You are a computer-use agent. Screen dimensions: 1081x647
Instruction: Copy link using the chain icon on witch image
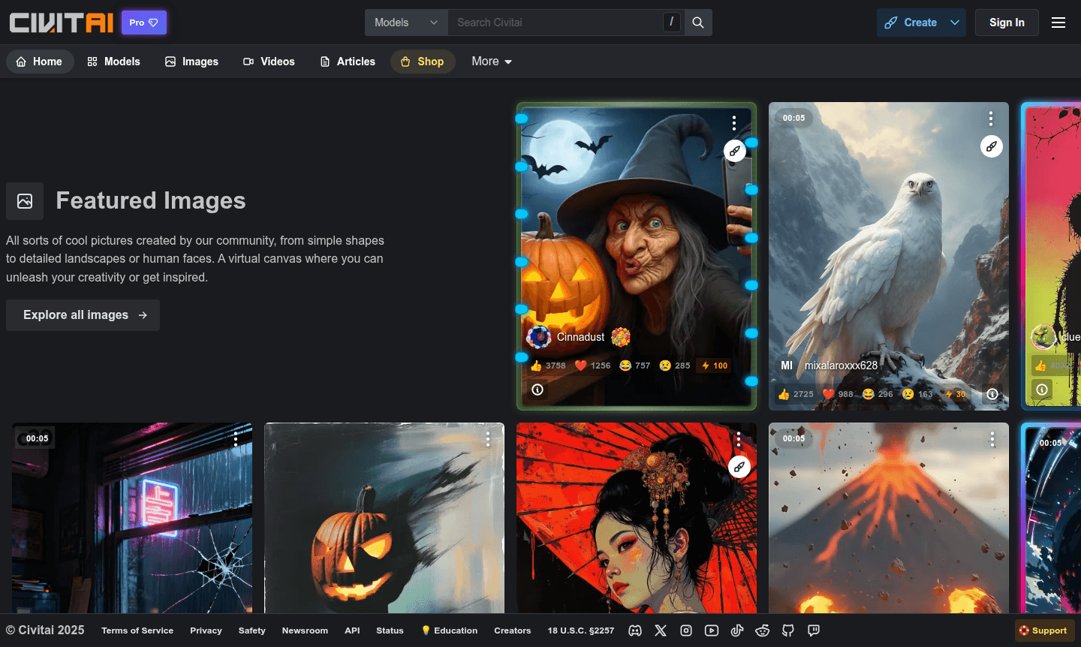pyautogui.click(x=735, y=150)
